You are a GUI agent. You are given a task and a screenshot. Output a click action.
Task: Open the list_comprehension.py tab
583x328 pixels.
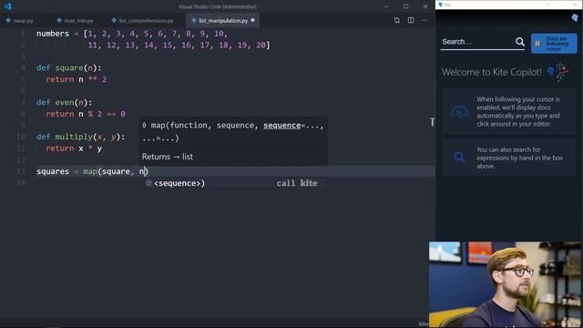point(143,20)
